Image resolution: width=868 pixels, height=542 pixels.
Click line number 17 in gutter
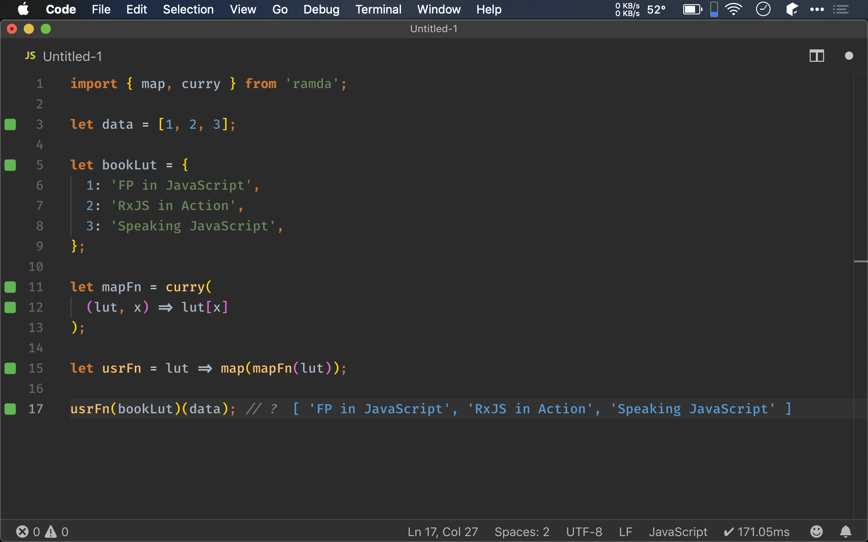(36, 409)
